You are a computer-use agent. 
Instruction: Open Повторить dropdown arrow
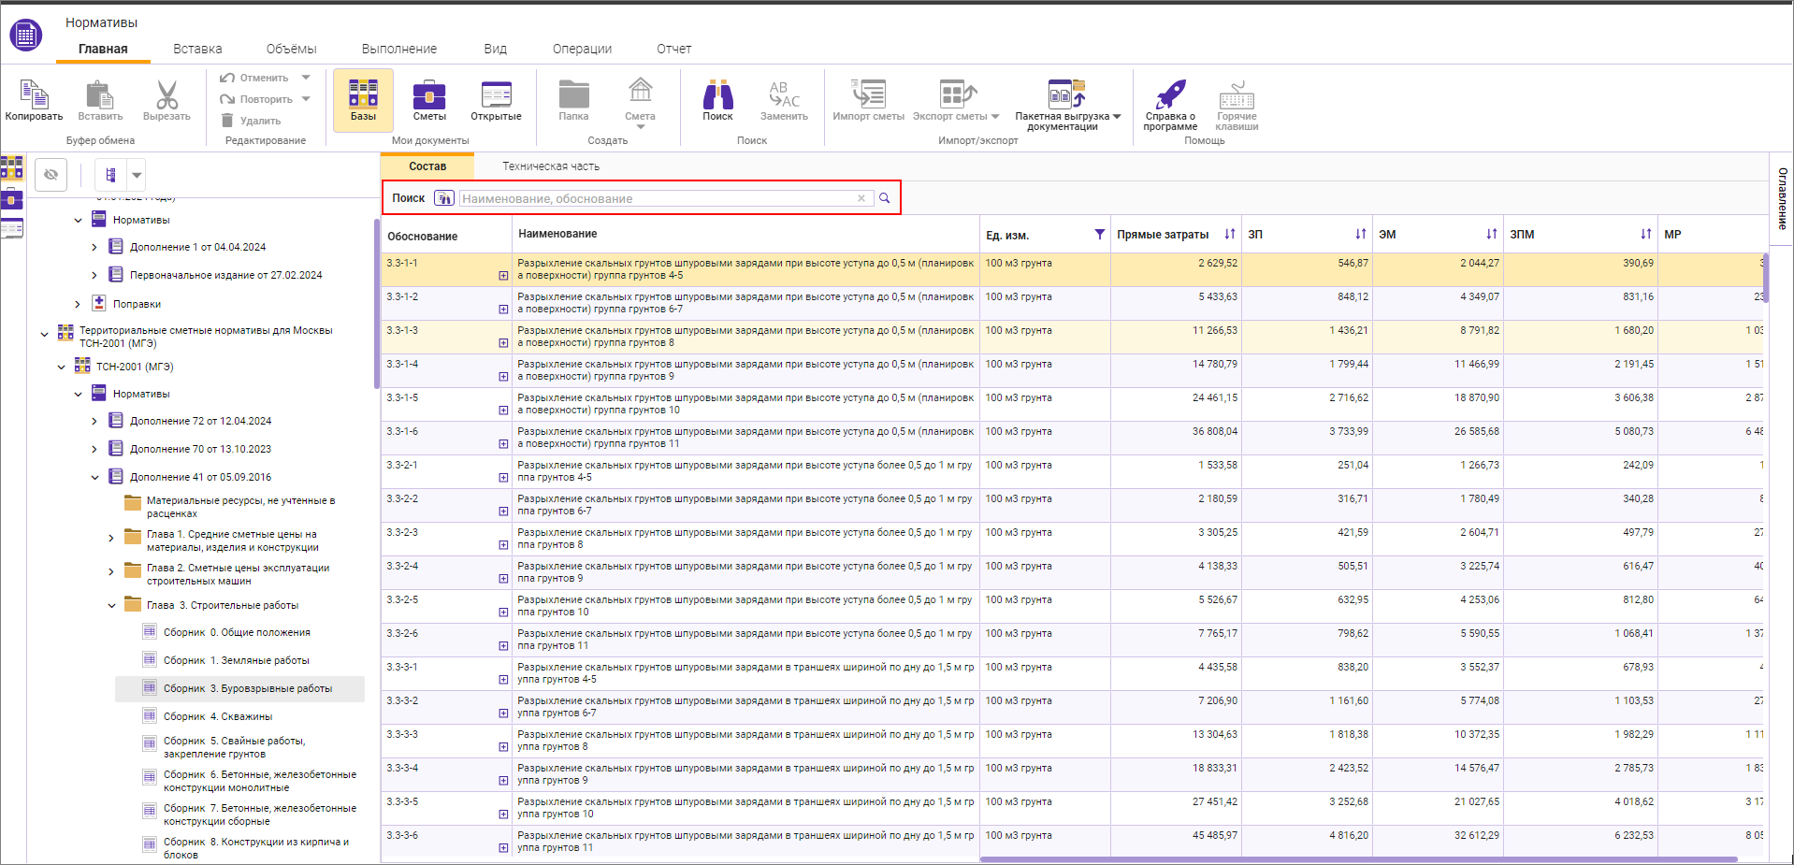click(x=306, y=99)
